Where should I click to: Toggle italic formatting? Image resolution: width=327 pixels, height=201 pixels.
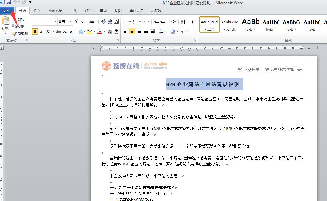pos(42,32)
